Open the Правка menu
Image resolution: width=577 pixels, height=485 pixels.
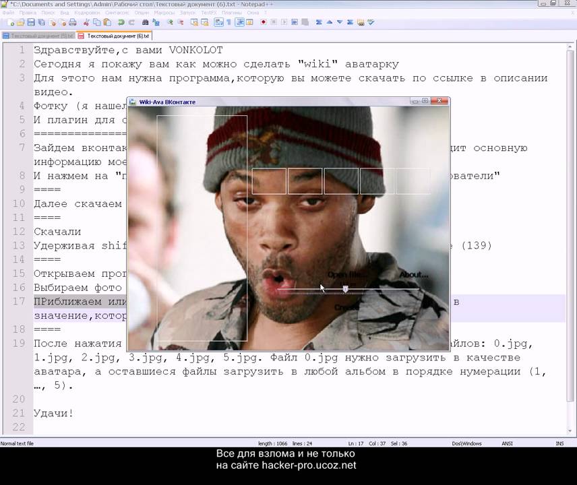(28, 13)
